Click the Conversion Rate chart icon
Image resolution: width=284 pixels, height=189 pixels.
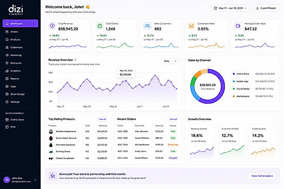[191, 26]
